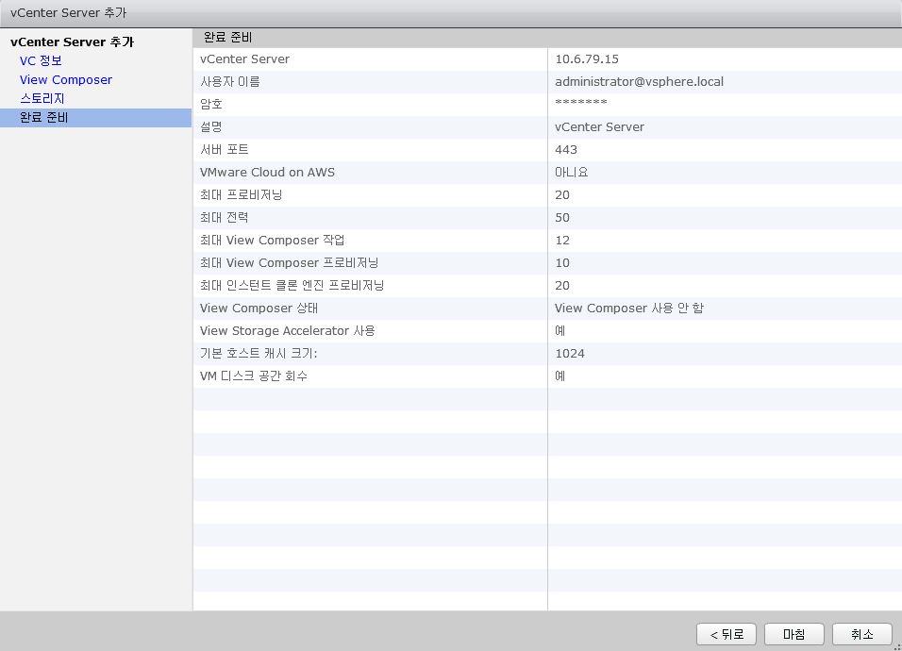
Task: Open the 스토리지 step
Action: pyautogui.click(x=42, y=98)
